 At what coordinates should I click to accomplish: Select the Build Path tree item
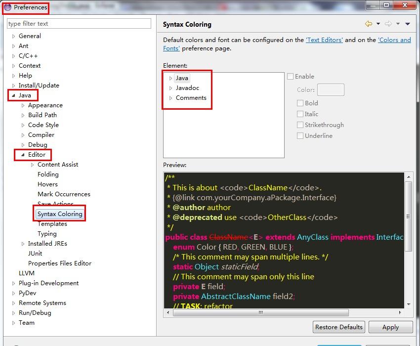coord(42,115)
